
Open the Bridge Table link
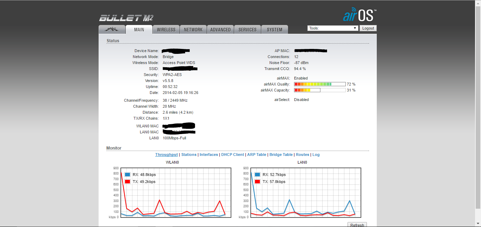[x=281, y=155]
